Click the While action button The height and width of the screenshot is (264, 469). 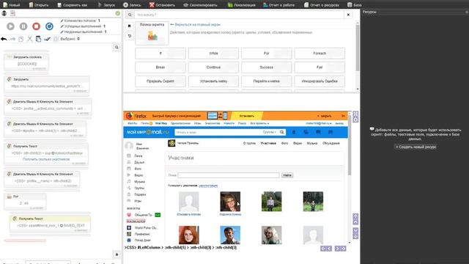tap(213, 54)
